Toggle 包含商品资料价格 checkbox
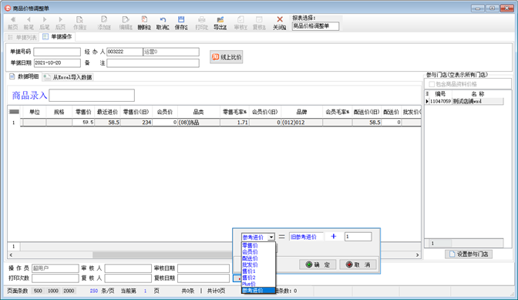The width and height of the screenshot is (518, 300). tap(432, 84)
